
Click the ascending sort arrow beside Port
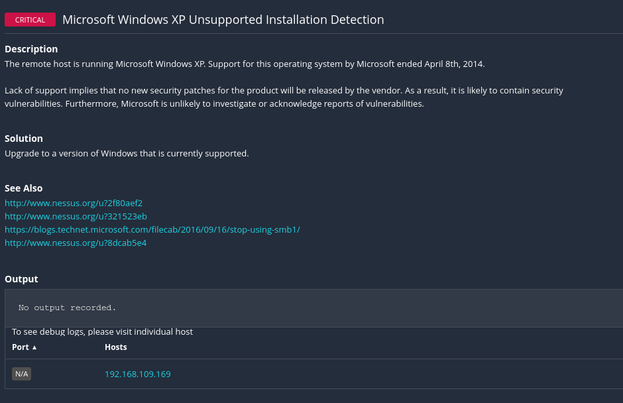34,347
